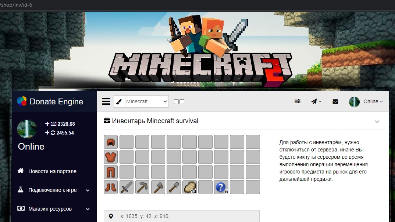Select the leather chestplate slot
The width and height of the screenshot is (395, 222).
pyautogui.click(x=111, y=157)
